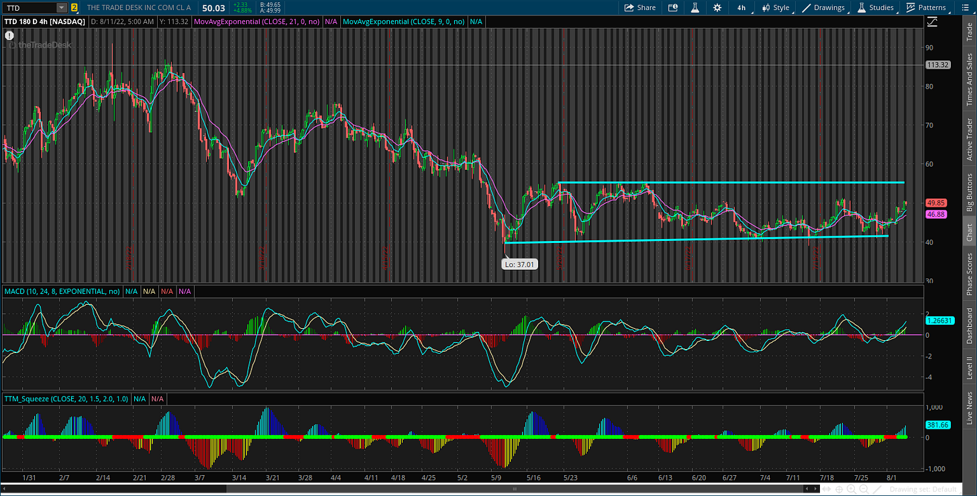Zoom out with the magnifier minus icon

click(864, 489)
